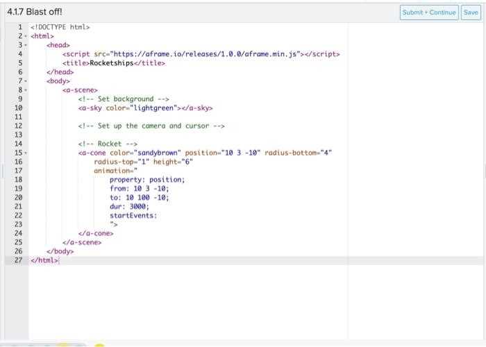Collapse the head tag fold arrow on line 3

(26, 45)
